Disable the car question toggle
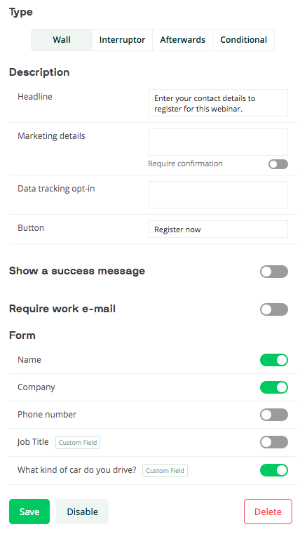Screen dimensions: 300x534 pos(274,470)
